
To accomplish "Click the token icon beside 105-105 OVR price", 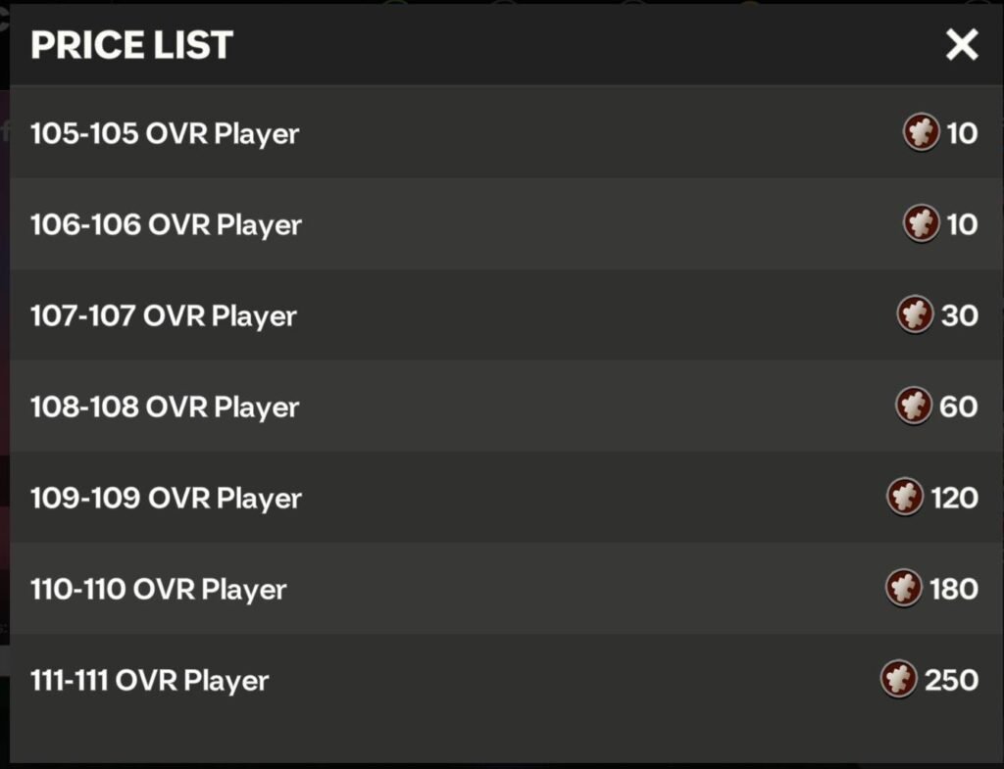I will (x=921, y=132).
